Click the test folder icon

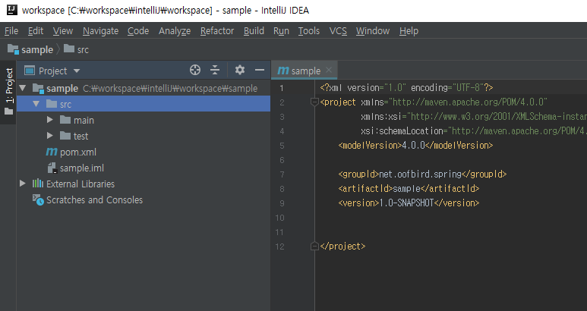point(65,136)
